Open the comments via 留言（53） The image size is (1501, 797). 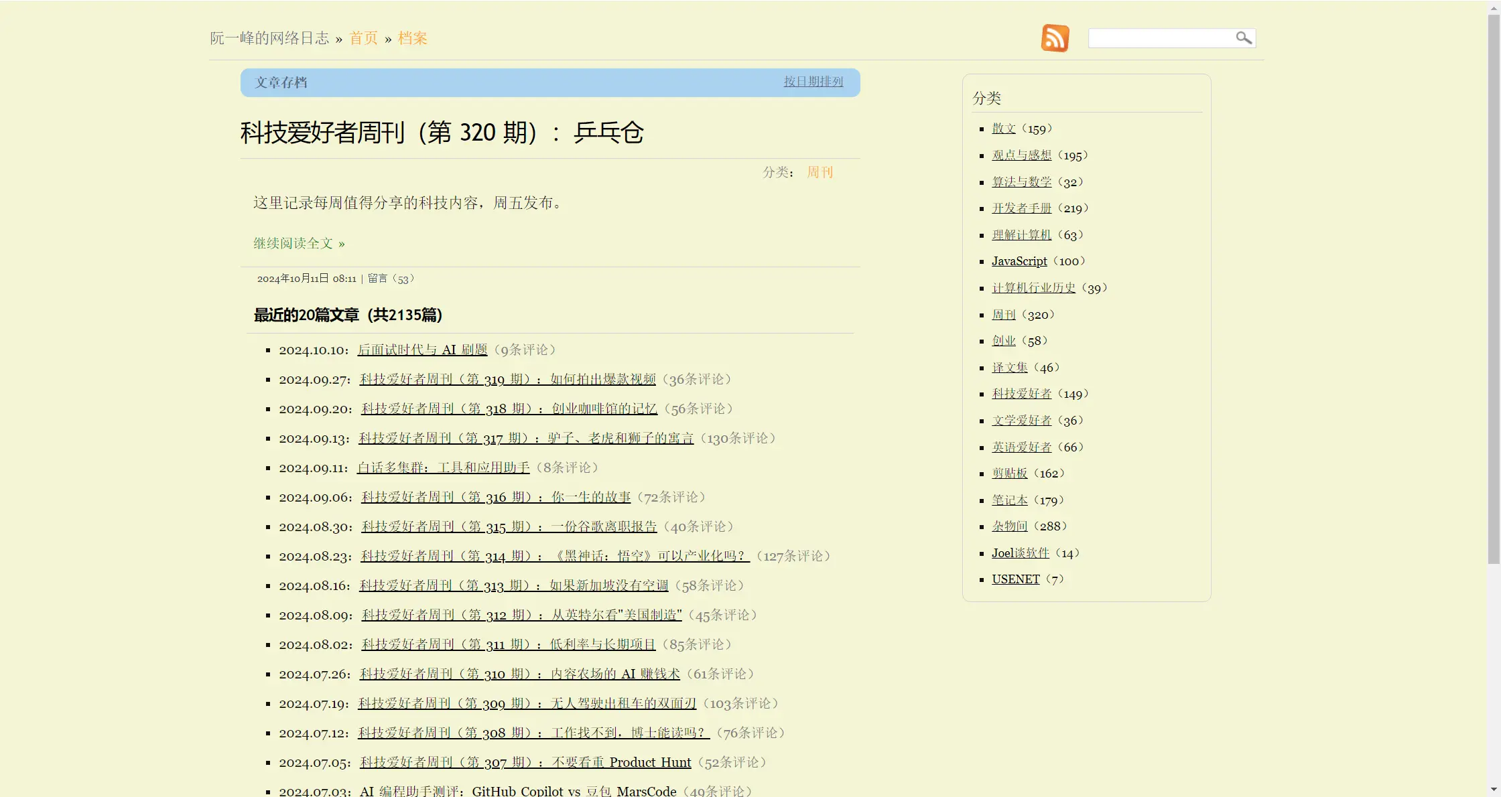pyautogui.click(x=391, y=278)
